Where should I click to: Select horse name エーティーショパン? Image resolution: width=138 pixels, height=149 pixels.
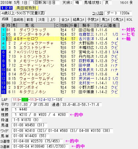[37, 65]
